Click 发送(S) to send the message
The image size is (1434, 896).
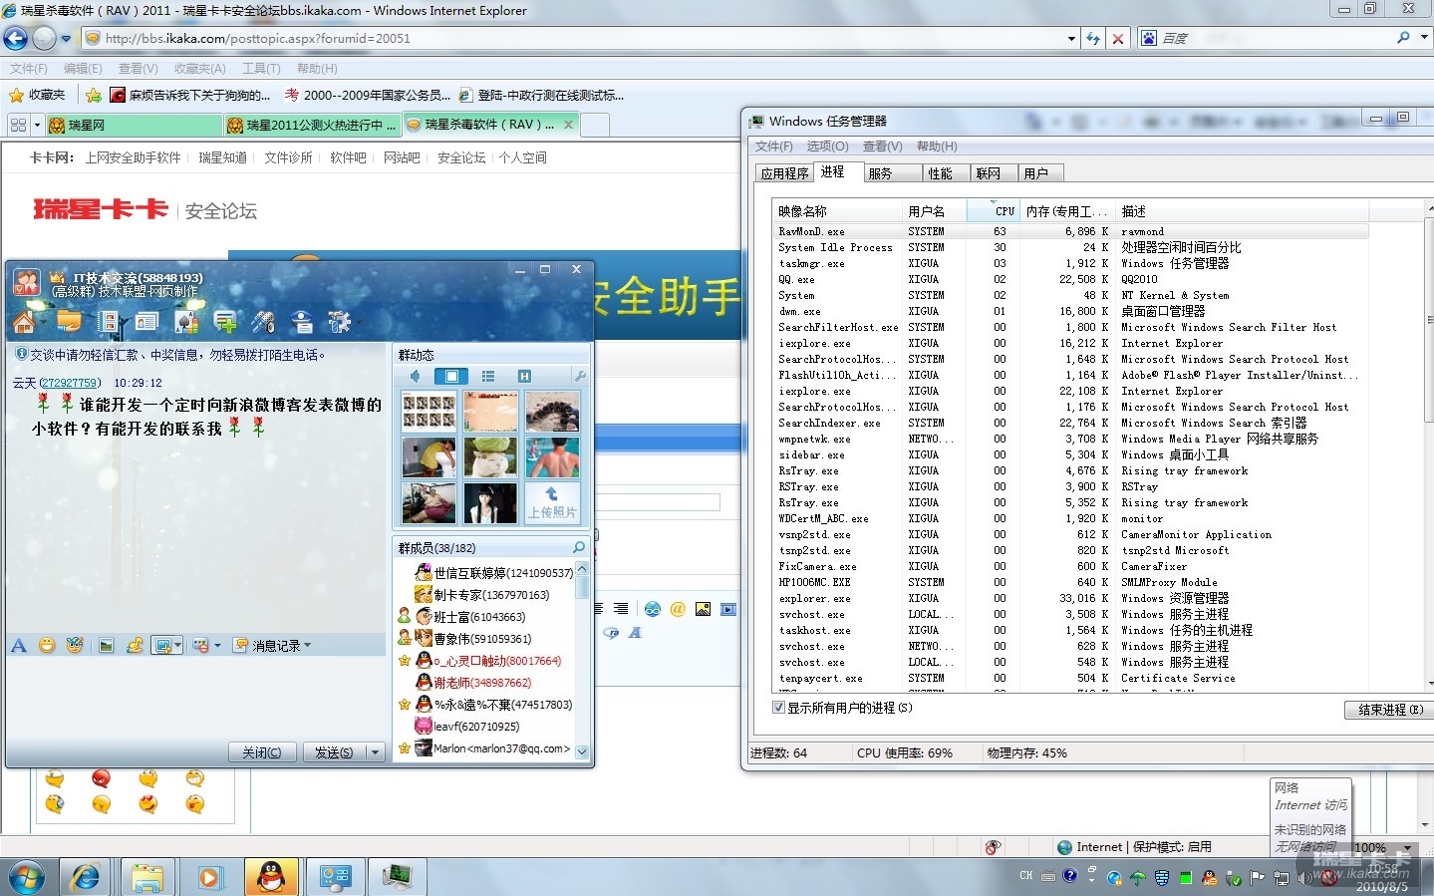tap(333, 752)
